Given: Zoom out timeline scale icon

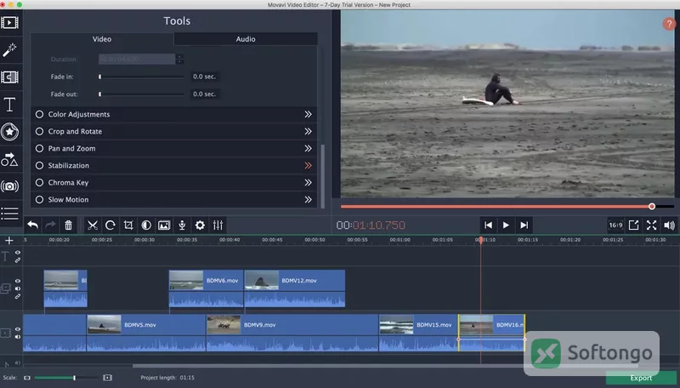Looking at the screenshot, I should click(27, 378).
